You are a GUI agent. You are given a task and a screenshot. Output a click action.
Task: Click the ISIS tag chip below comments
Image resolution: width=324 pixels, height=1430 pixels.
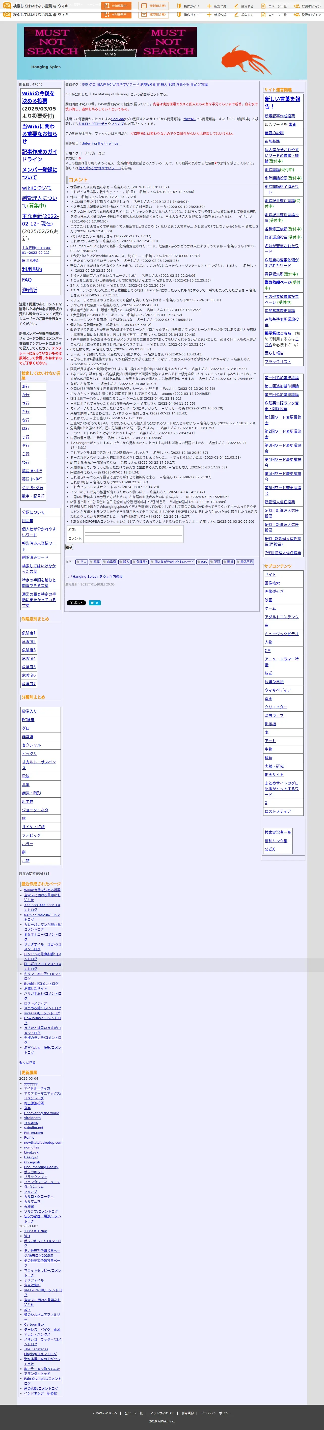(202, 562)
